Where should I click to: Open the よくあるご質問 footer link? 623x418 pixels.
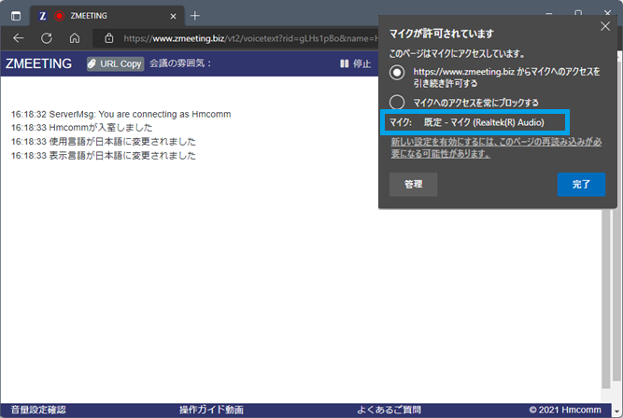coord(389,410)
